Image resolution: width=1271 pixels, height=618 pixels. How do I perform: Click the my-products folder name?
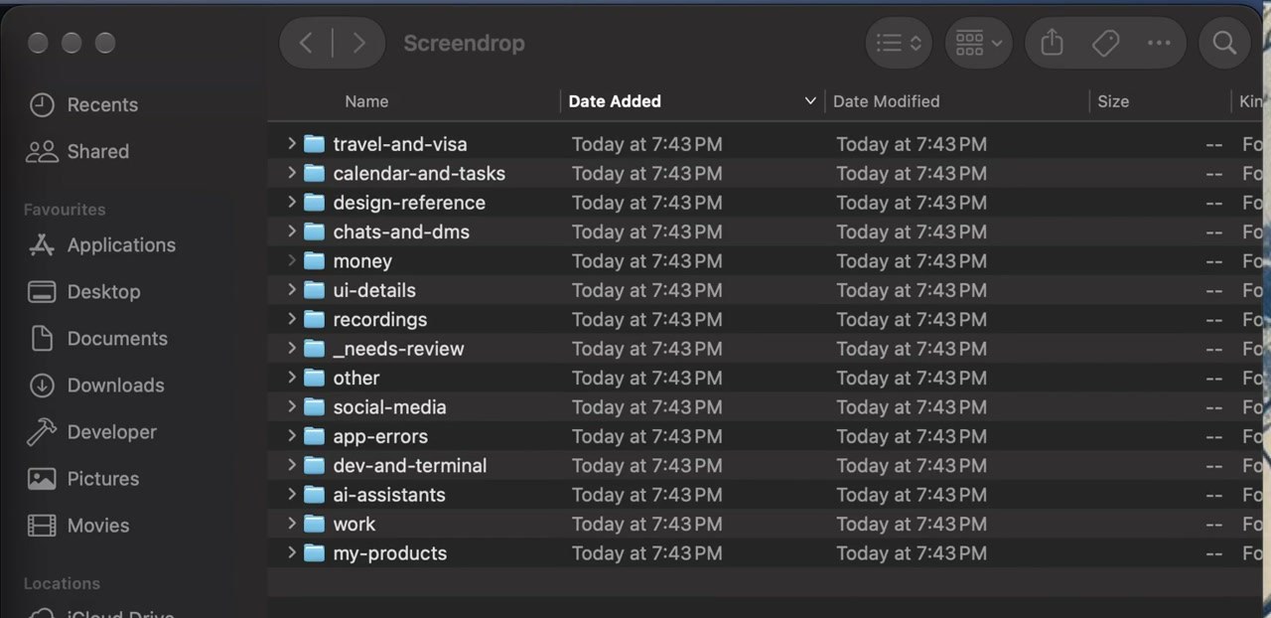(390, 553)
